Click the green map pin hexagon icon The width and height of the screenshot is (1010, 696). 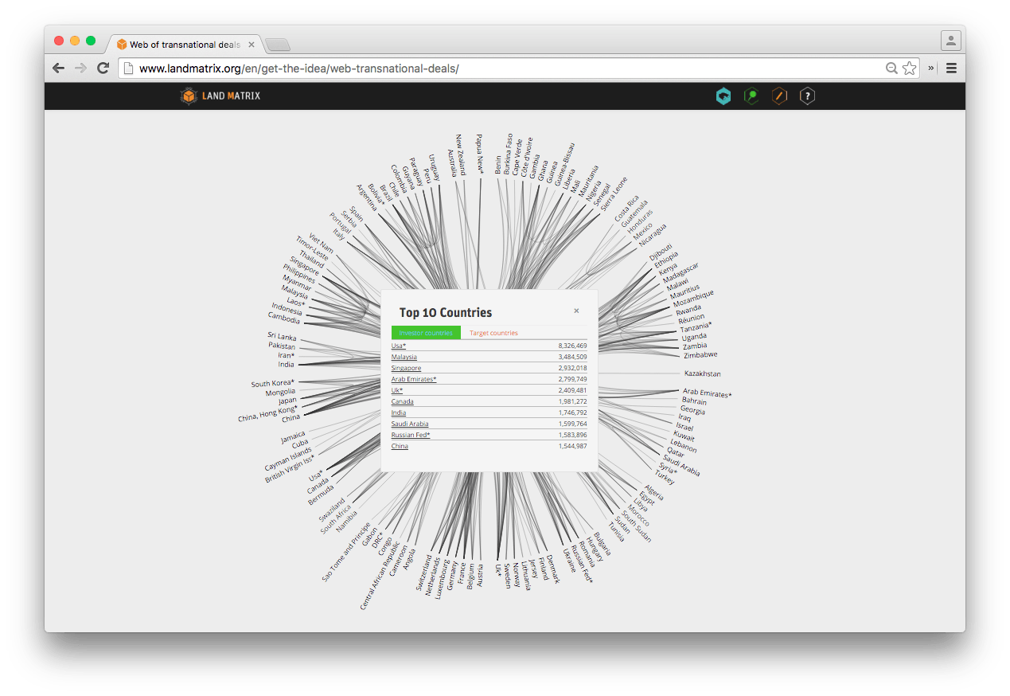click(x=751, y=96)
